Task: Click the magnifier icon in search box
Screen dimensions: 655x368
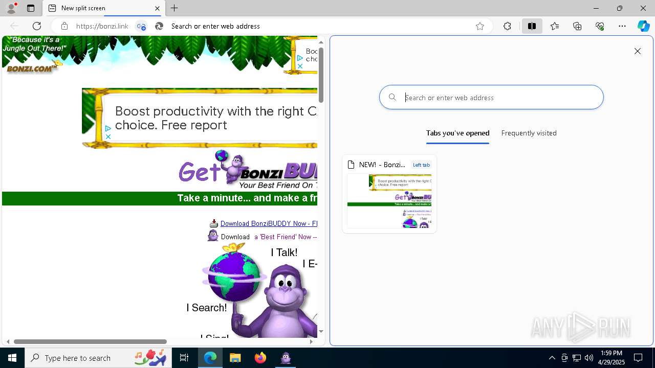Action: [392, 97]
